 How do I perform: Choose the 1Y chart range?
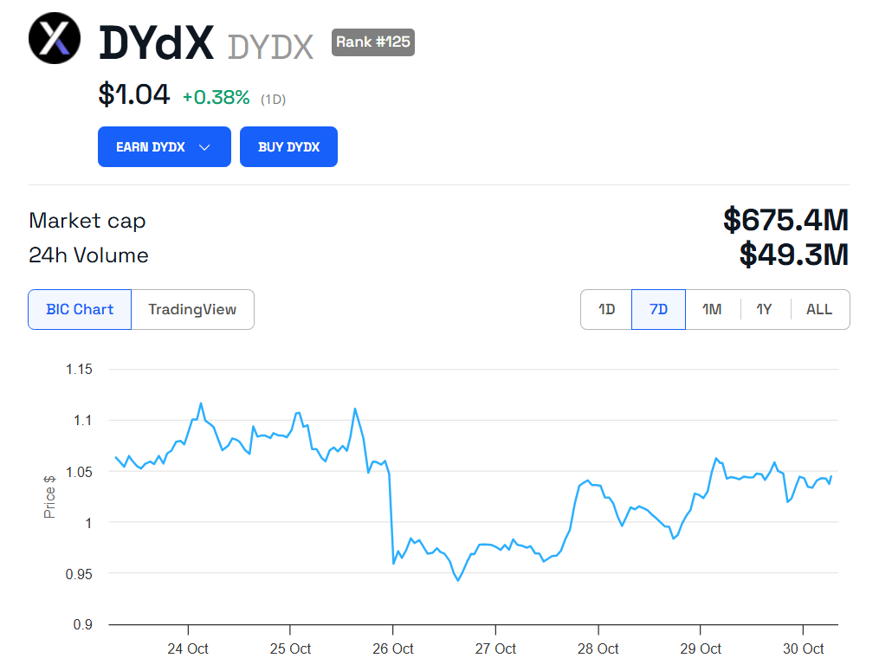pos(765,309)
